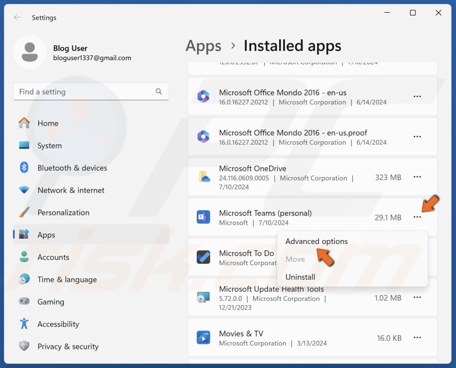The image size is (456, 368).
Task: Click the Blog User name
Action: click(x=70, y=48)
